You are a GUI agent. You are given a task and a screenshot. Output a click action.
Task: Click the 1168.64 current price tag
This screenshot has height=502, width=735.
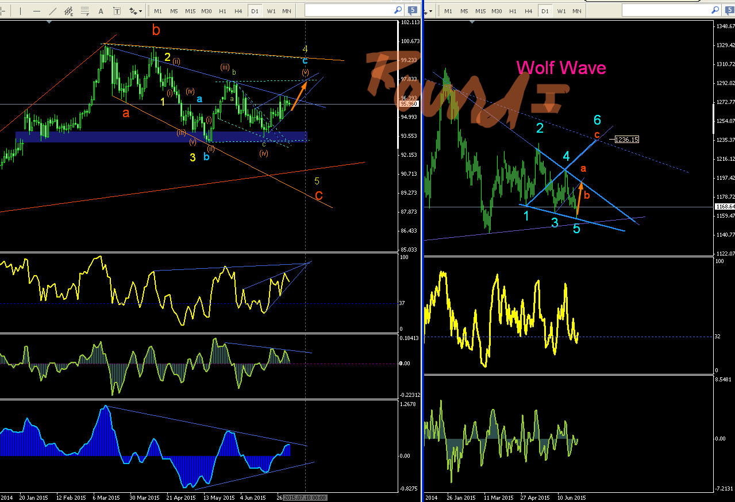pyautogui.click(x=724, y=206)
